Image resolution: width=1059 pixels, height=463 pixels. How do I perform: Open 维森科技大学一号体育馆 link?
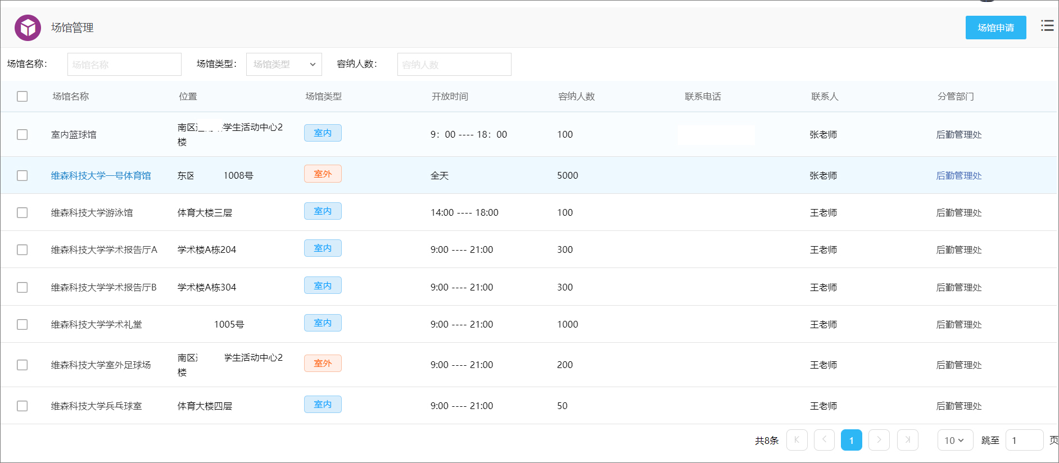point(101,175)
